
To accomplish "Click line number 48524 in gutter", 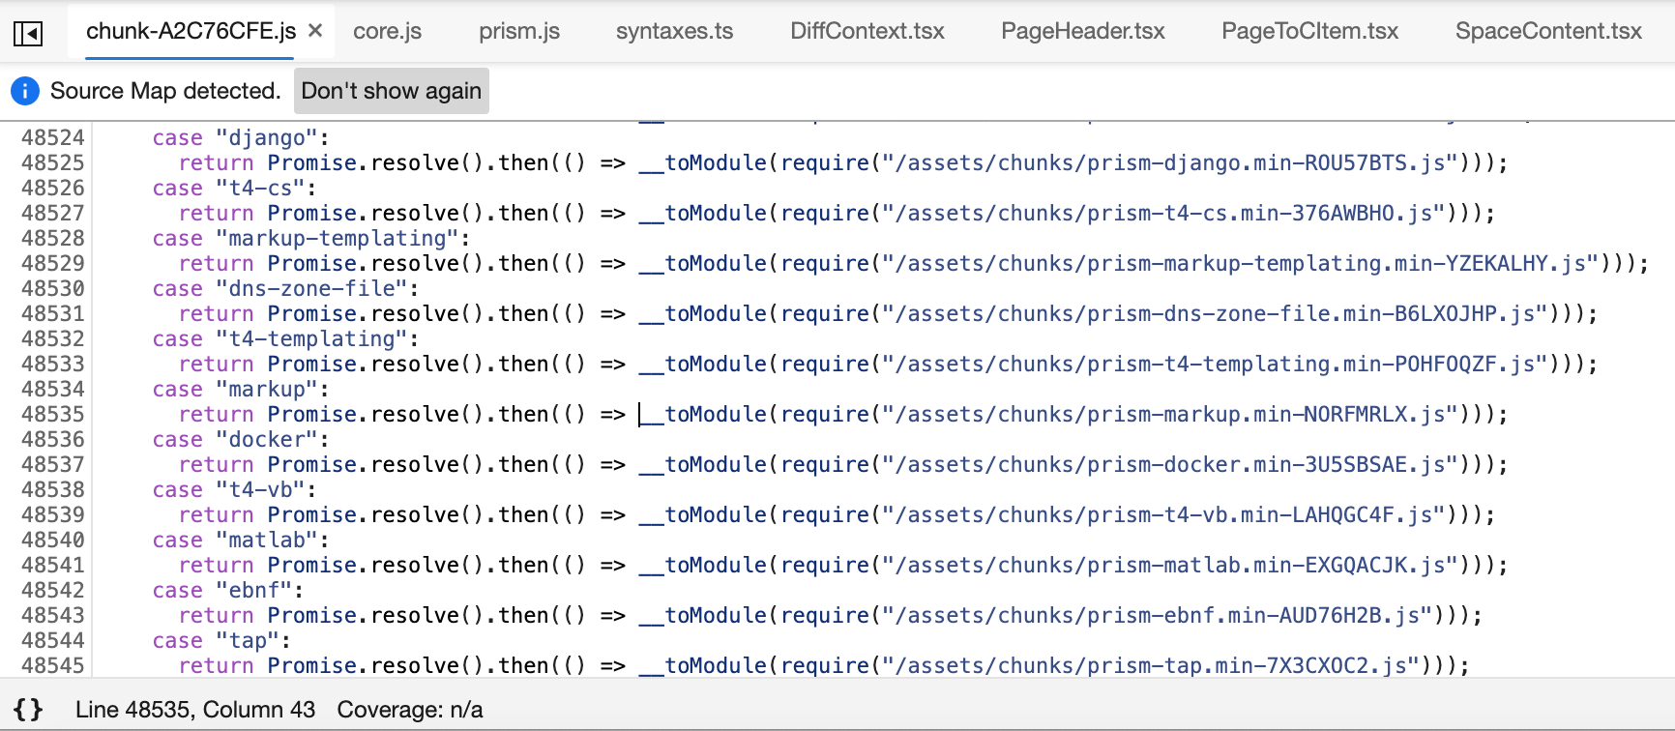I will pos(53,138).
